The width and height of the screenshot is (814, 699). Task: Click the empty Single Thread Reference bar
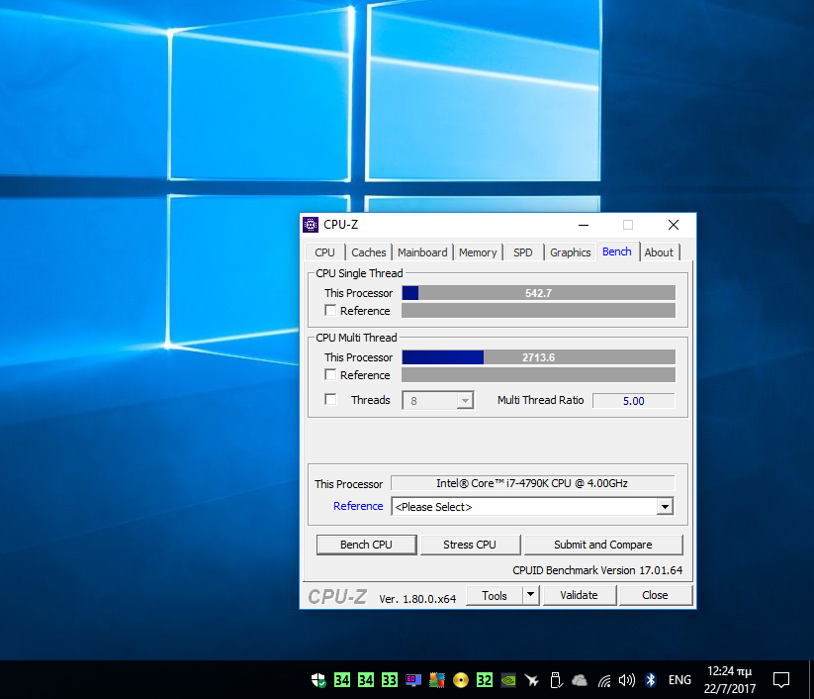point(539,311)
